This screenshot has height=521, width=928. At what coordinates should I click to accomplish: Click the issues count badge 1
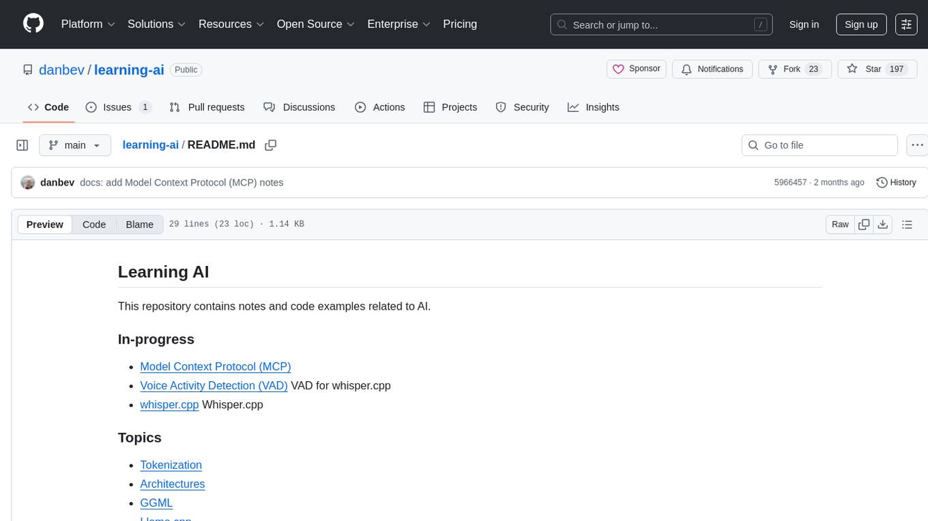(145, 107)
